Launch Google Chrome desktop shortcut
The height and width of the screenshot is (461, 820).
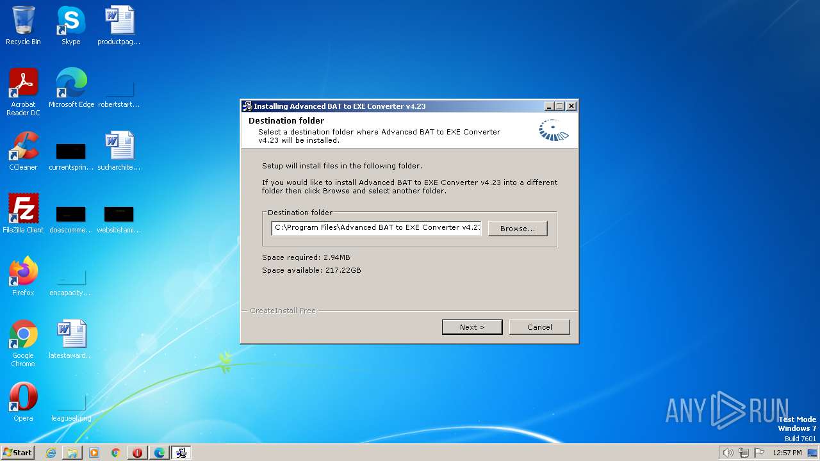click(x=23, y=343)
